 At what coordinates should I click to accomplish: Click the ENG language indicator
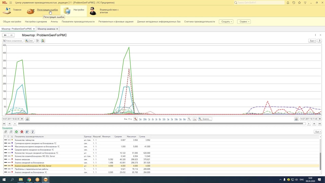pyautogui.click(x=302, y=180)
